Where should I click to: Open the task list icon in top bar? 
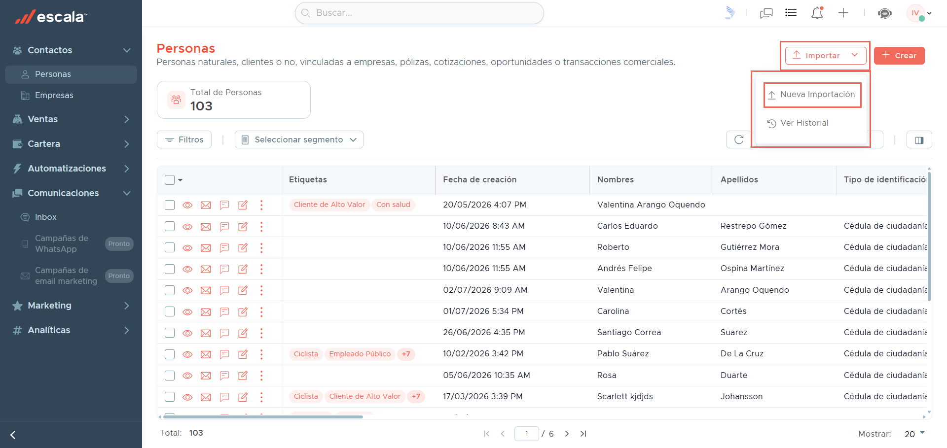[x=791, y=13]
